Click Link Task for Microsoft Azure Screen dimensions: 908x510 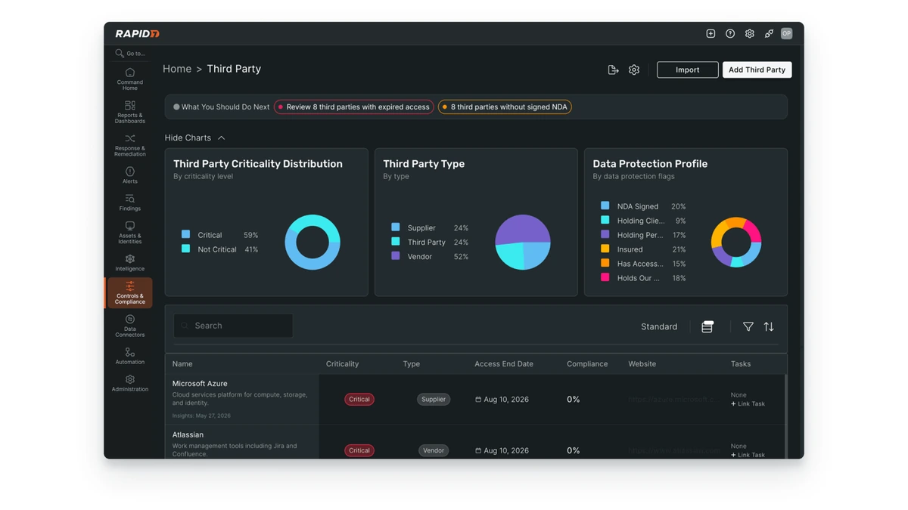pyautogui.click(x=748, y=404)
